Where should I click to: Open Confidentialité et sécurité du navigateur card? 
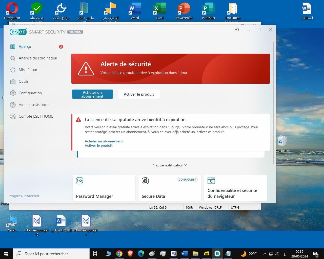[x=235, y=188]
